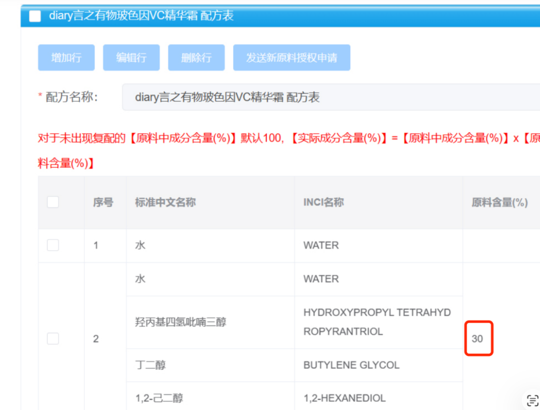The image size is (540, 410).
Task: Click the HYDROXYPROPYL TETRAHYDROPYRANTRIOL cell
Action: tap(378, 322)
